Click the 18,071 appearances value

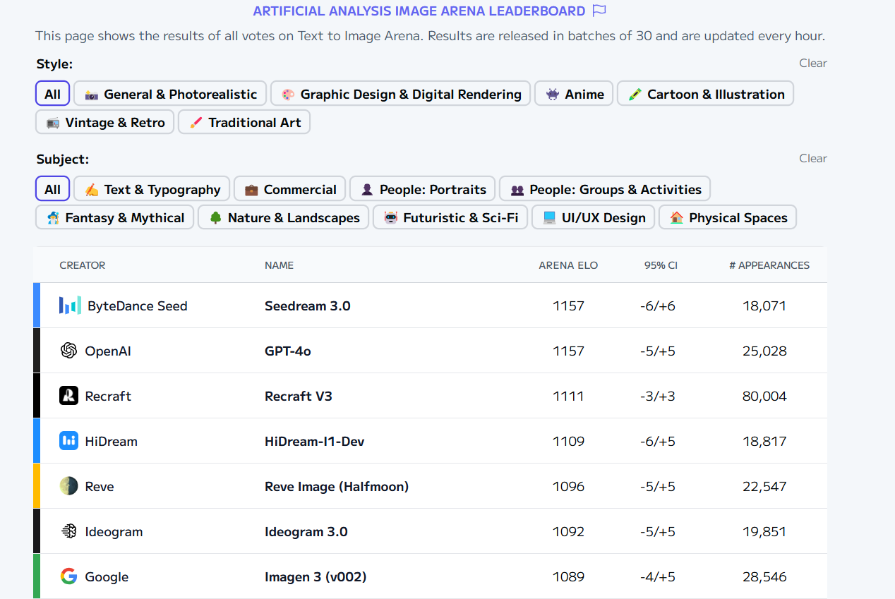(764, 305)
